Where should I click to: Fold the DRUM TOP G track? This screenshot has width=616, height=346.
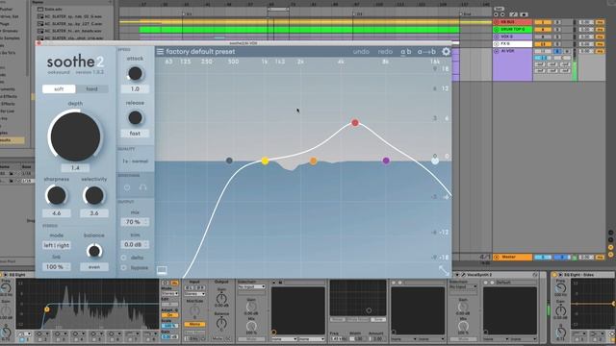pyautogui.click(x=497, y=30)
